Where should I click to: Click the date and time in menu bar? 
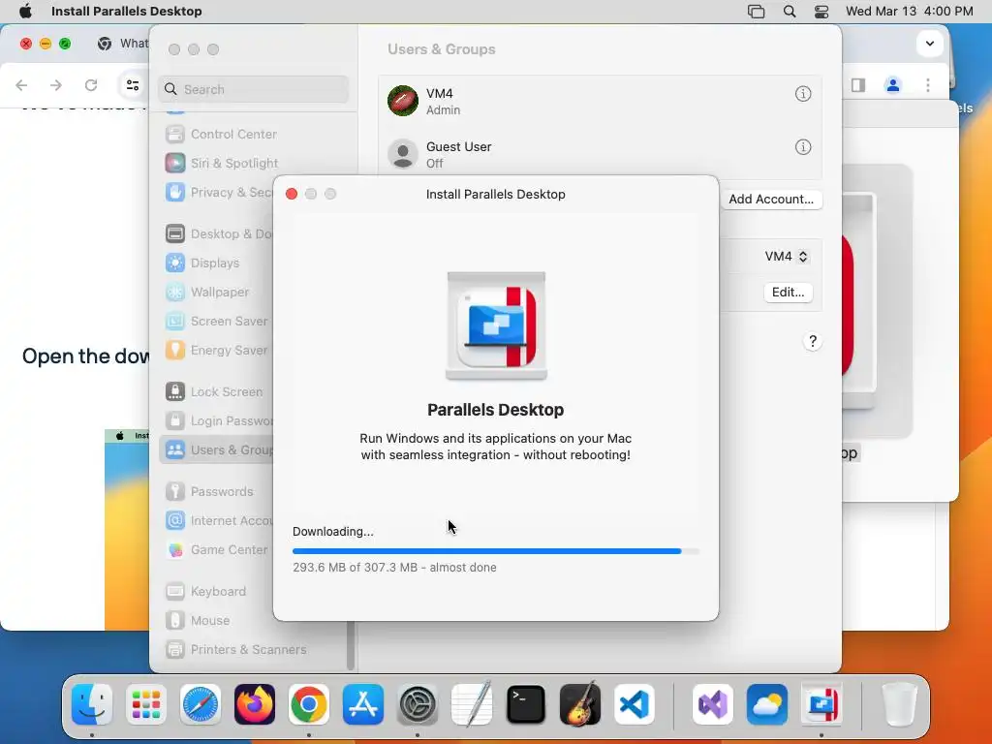(909, 11)
